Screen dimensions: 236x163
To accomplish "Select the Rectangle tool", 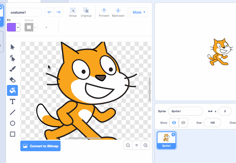I will click(12, 134).
